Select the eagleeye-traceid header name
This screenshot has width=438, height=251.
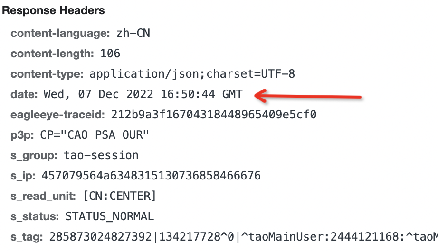58,115
